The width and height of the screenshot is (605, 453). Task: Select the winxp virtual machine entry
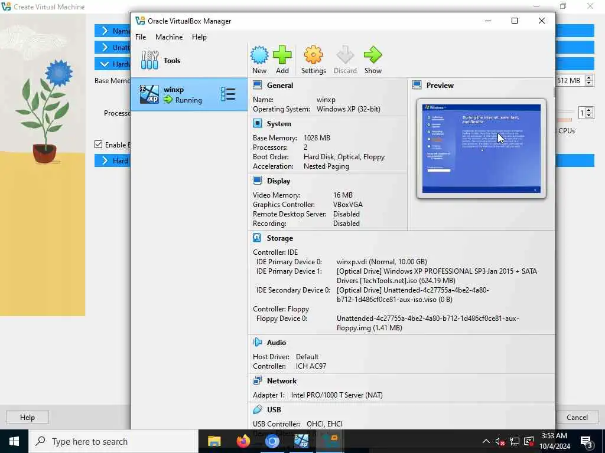pyautogui.click(x=188, y=94)
